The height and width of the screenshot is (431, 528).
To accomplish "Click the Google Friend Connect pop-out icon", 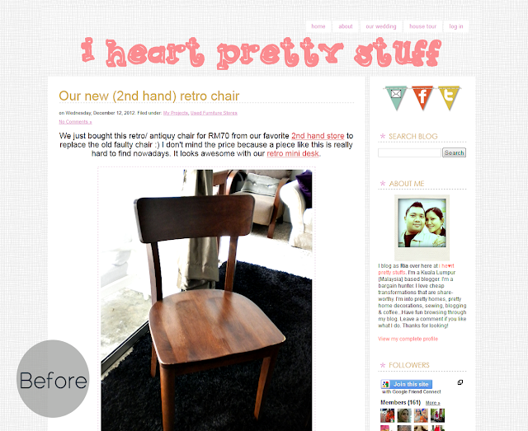I will [460, 382].
